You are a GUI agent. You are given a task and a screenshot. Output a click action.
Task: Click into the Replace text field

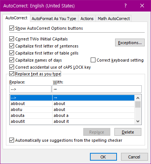tap(30, 89)
